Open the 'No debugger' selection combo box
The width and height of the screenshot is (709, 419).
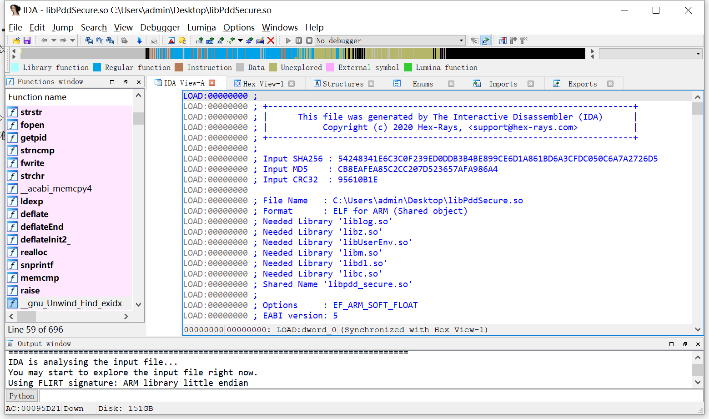[390, 40]
